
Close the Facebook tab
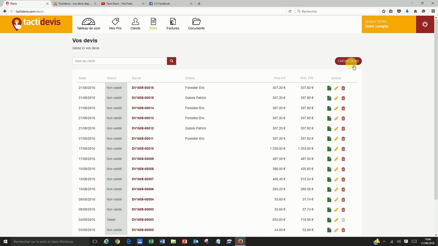[x=191, y=4]
